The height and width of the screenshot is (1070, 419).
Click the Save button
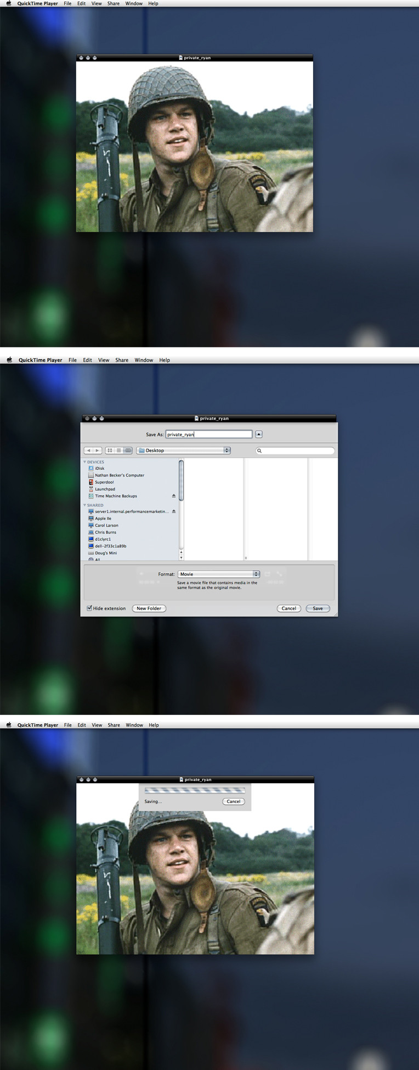pyautogui.click(x=318, y=608)
